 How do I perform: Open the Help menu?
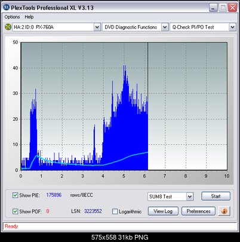click(29, 17)
